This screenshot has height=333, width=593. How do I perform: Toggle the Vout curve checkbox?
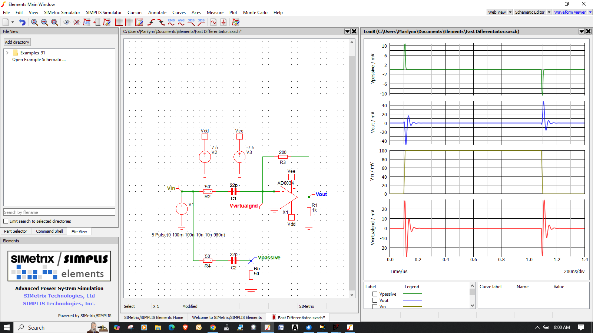coord(375,300)
